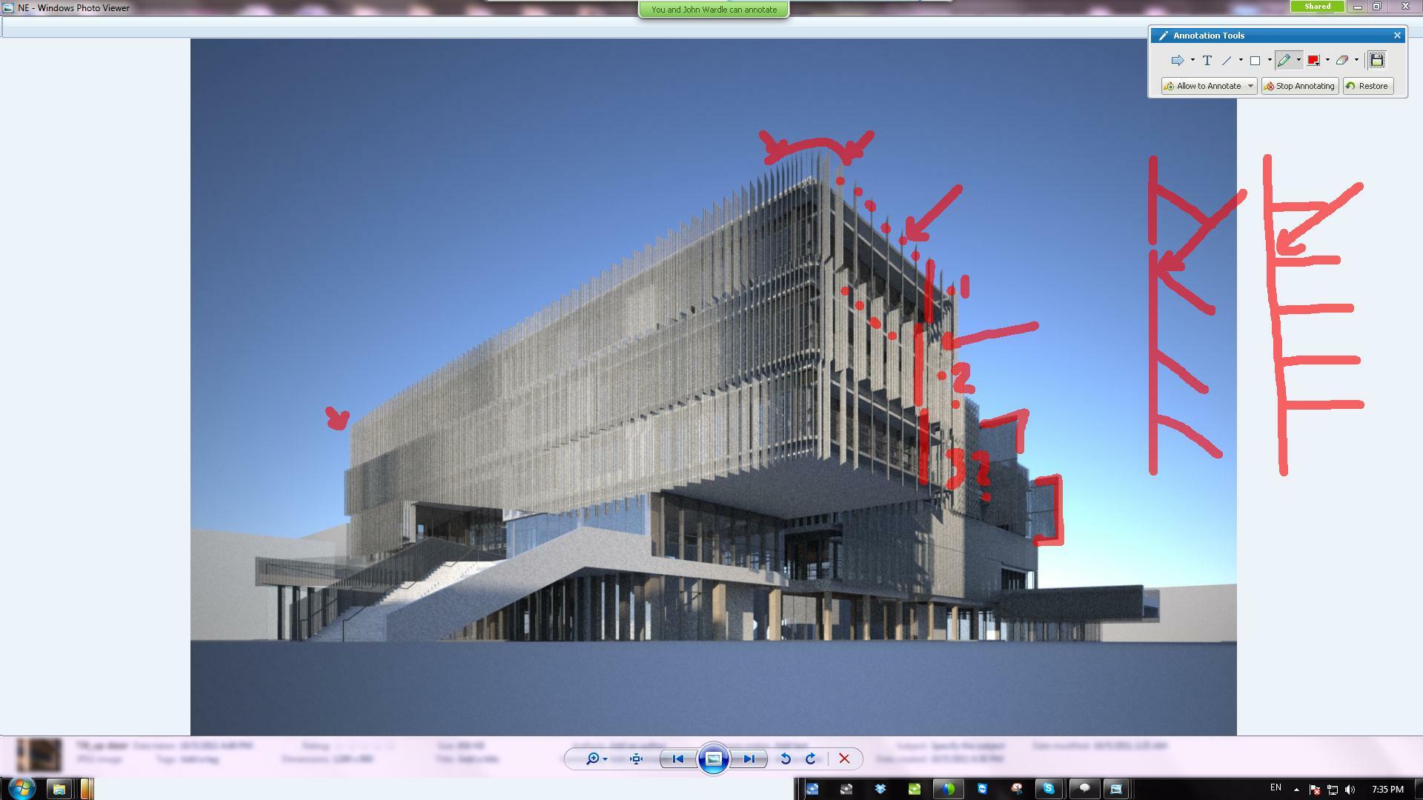Click Actual size fit icon

coord(636,759)
